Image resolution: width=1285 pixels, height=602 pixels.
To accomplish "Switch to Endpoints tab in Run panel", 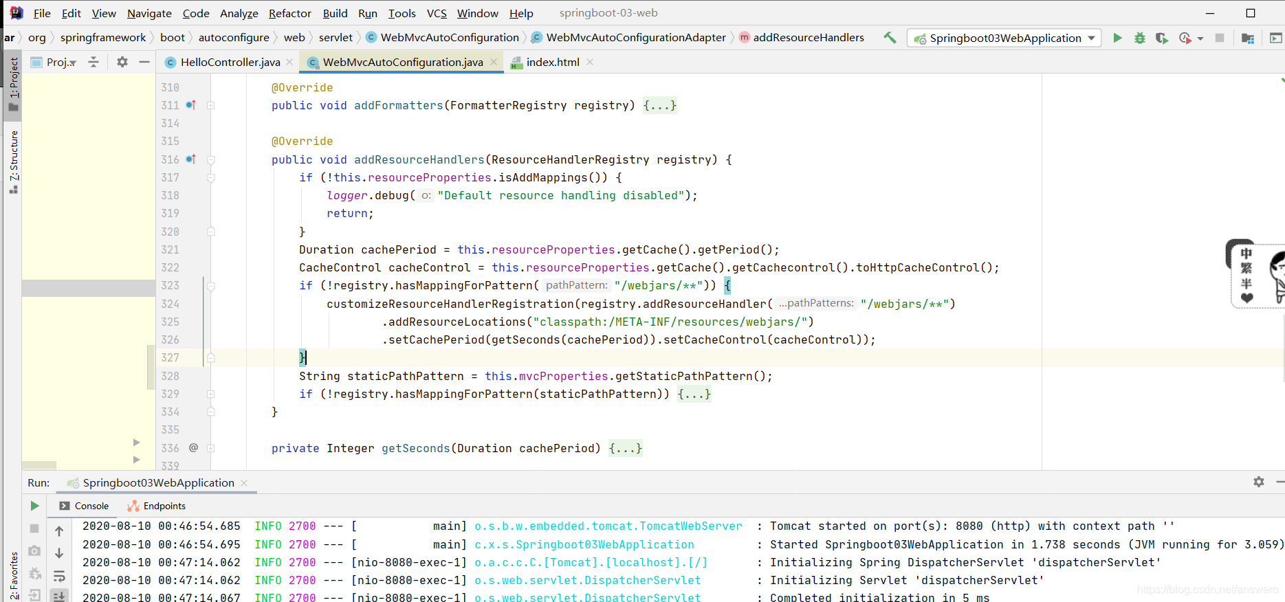I will 157,506.
